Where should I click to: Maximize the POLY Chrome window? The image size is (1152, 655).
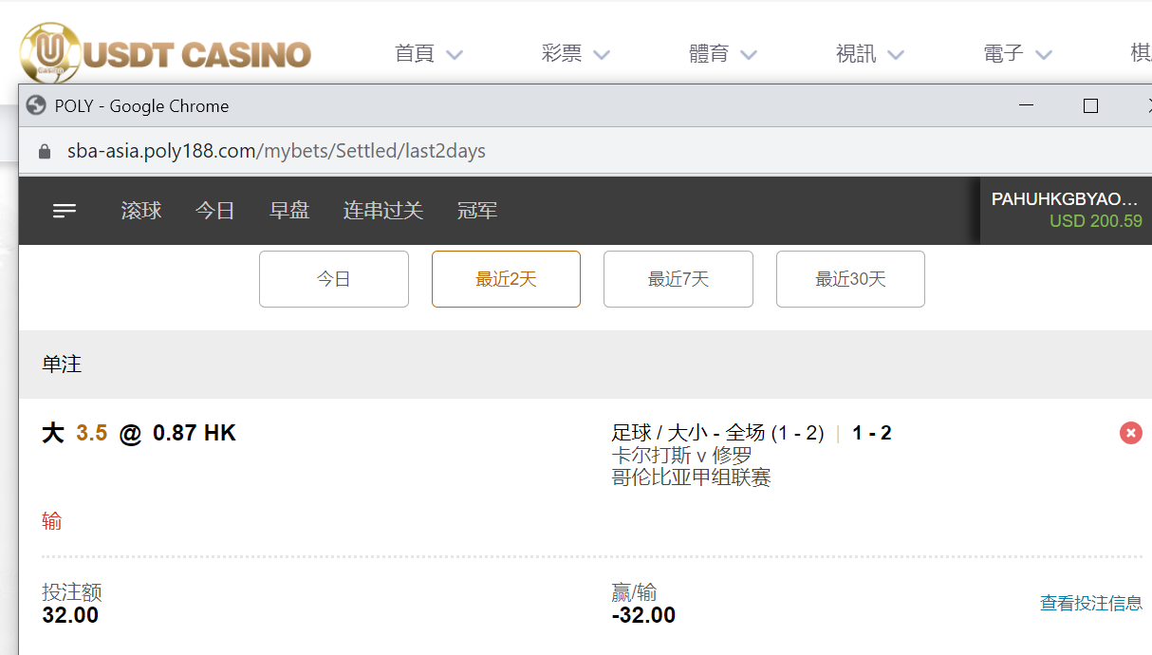[x=1090, y=106]
